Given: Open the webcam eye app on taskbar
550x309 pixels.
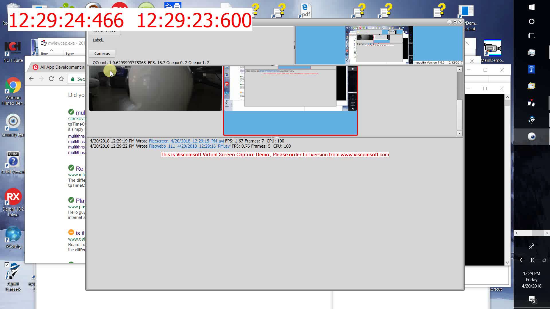Looking at the screenshot, I should click(x=532, y=136).
